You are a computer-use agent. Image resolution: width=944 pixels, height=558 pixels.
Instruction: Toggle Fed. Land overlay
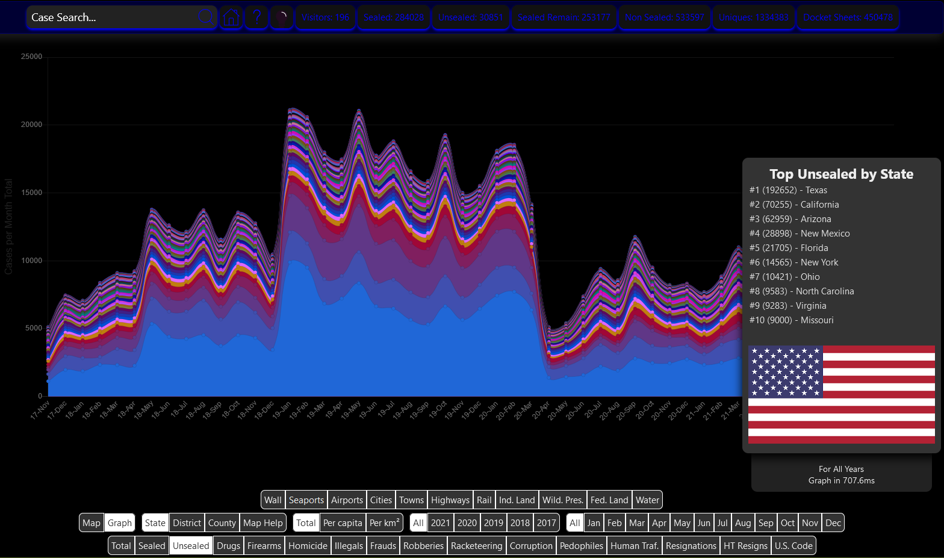click(609, 500)
